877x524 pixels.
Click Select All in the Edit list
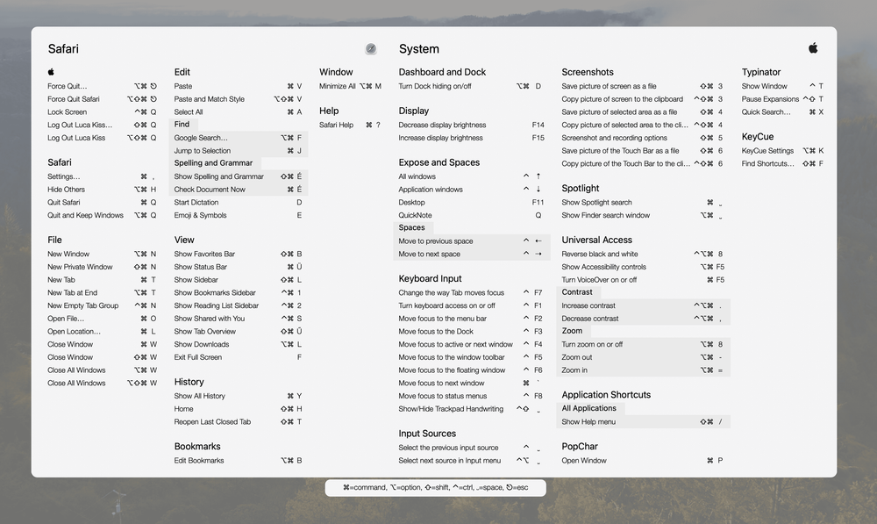click(239, 112)
